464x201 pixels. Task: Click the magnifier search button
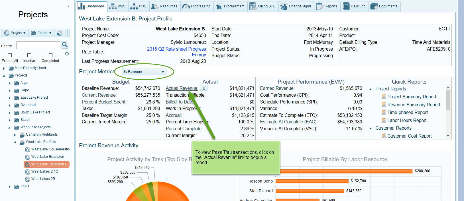tap(65, 45)
